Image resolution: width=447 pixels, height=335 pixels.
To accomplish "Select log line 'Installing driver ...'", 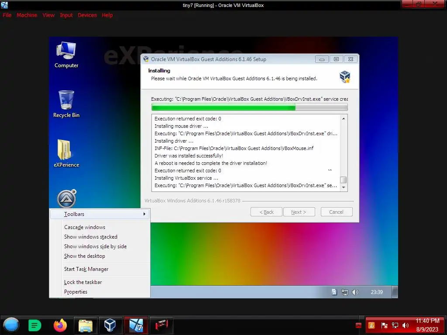I will coord(174,141).
